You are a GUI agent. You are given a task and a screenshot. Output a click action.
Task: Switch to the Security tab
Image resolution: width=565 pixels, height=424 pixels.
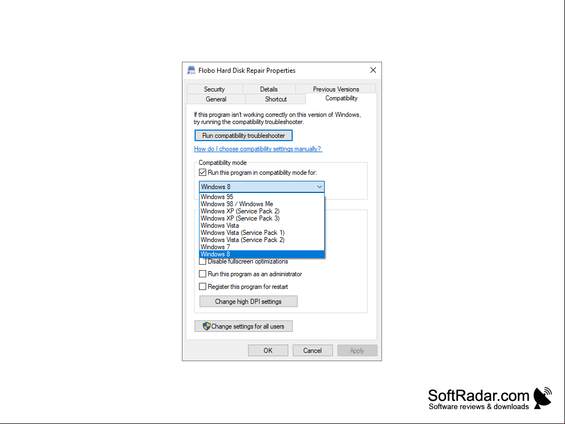[214, 89]
